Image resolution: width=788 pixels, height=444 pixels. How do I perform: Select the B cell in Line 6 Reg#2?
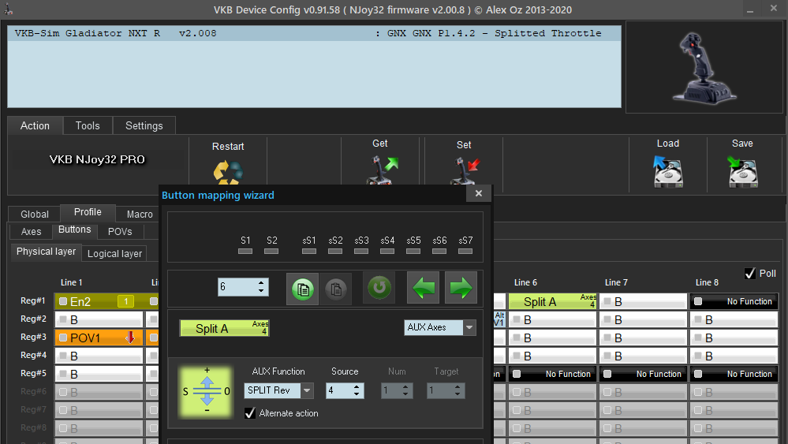tap(552, 319)
